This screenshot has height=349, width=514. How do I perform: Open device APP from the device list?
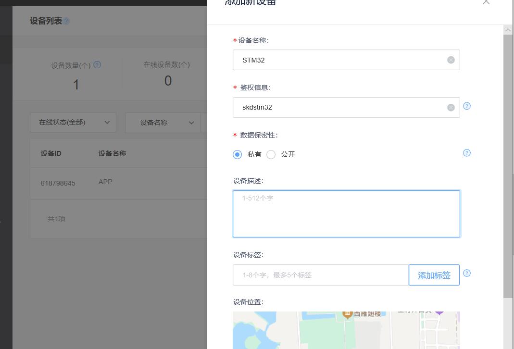pos(105,182)
